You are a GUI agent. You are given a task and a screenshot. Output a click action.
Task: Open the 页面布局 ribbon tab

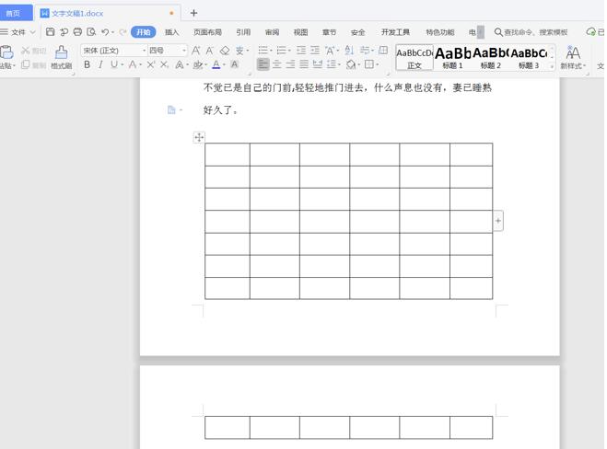point(207,32)
